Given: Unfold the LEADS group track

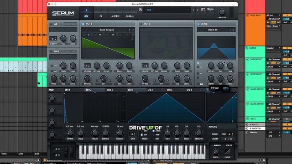Looking at the screenshot, I should pos(247,48).
